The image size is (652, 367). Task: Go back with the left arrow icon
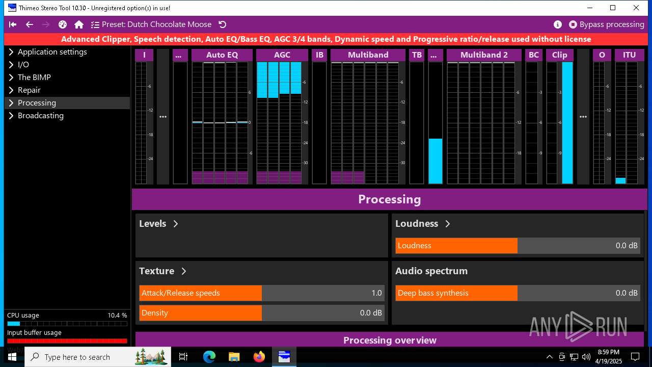(30, 24)
